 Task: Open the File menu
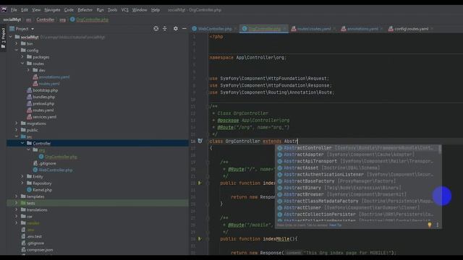(14, 9)
